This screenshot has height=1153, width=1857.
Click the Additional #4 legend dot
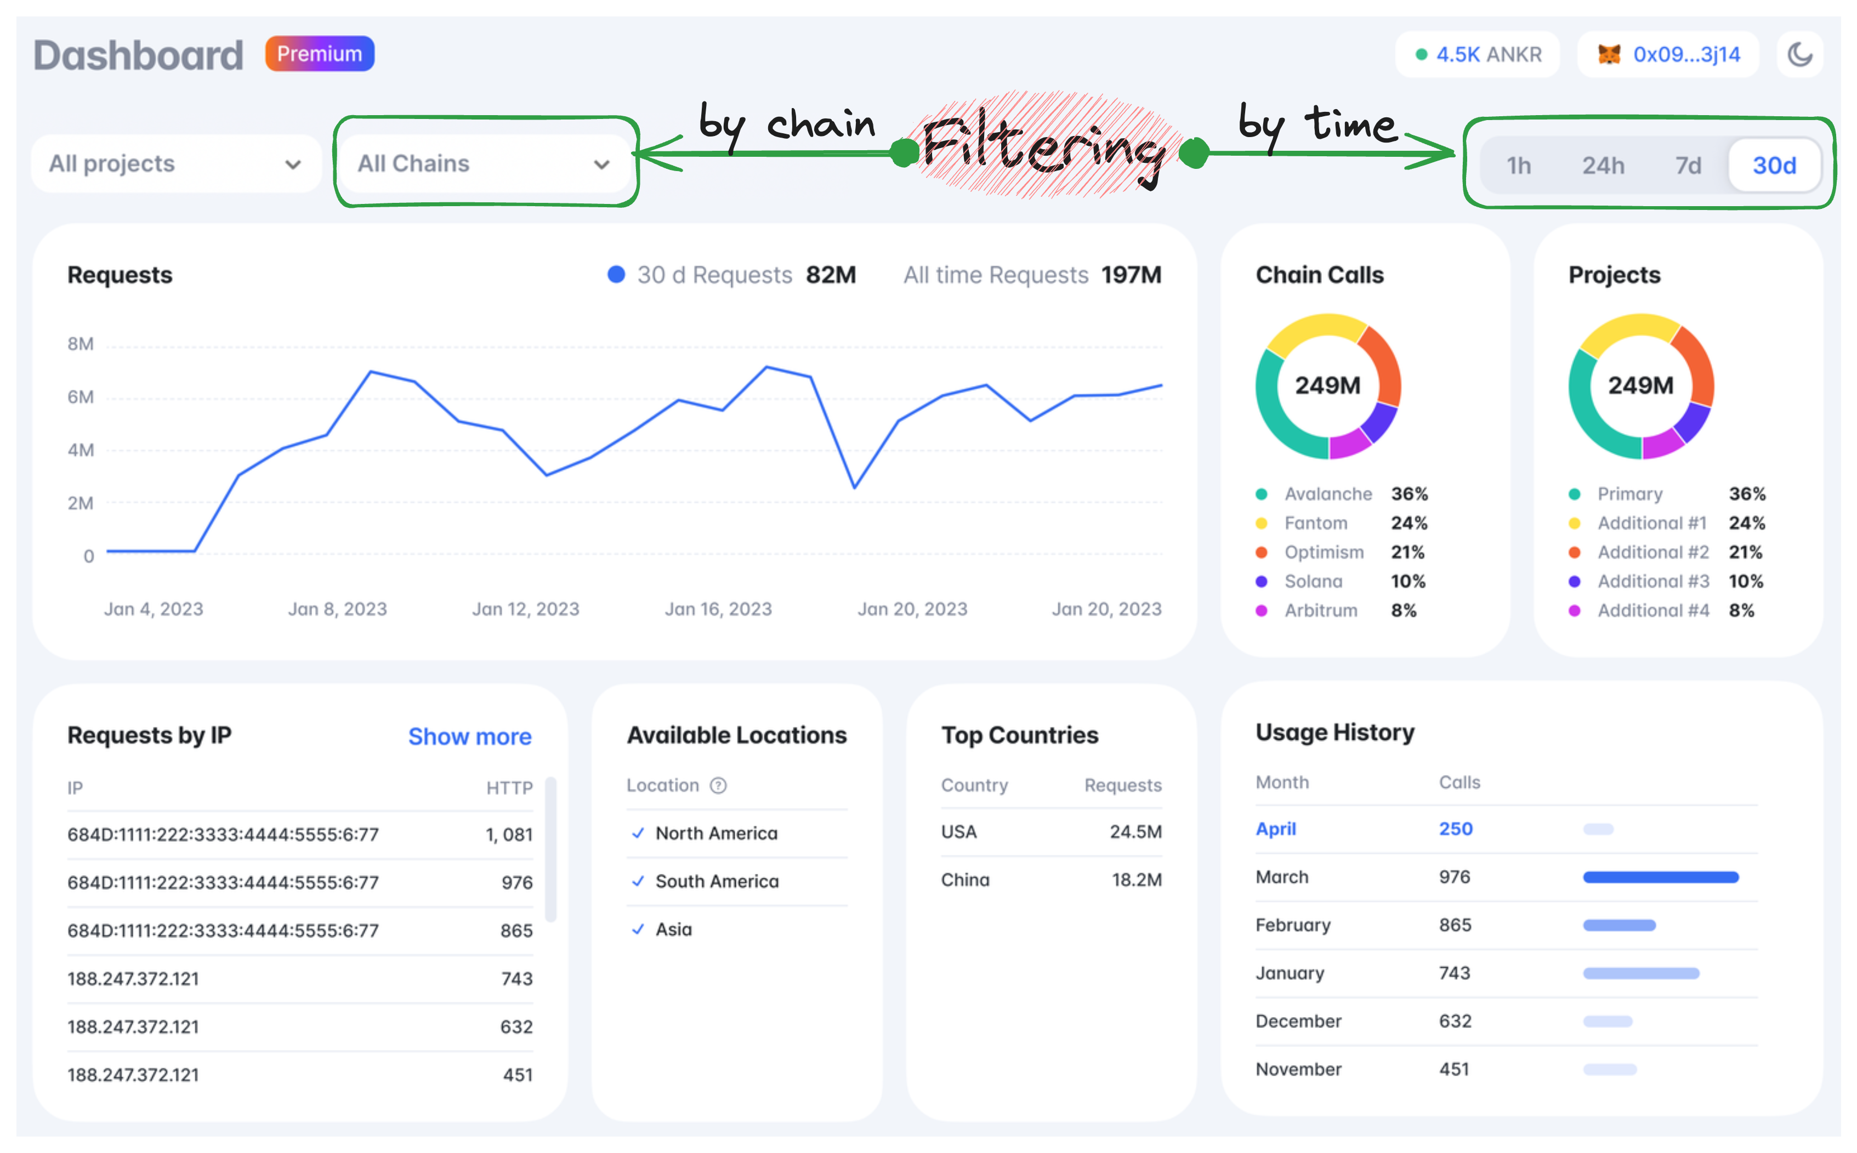(1574, 610)
